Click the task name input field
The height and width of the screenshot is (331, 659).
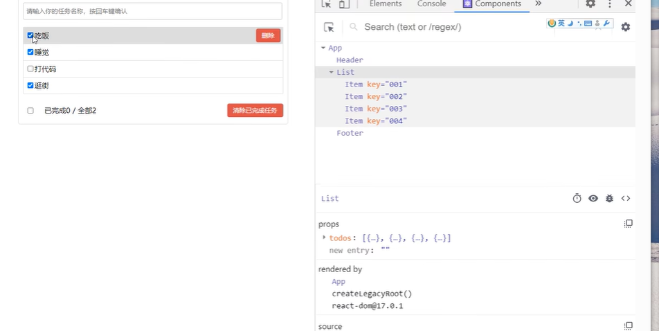click(x=152, y=11)
